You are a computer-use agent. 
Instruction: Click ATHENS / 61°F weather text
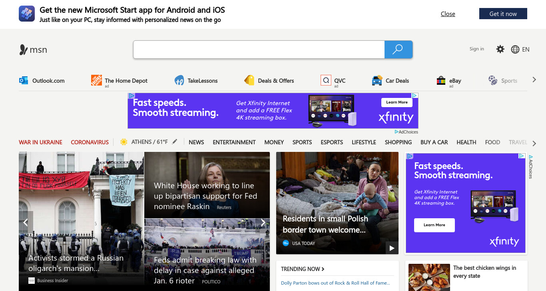pyautogui.click(x=149, y=142)
